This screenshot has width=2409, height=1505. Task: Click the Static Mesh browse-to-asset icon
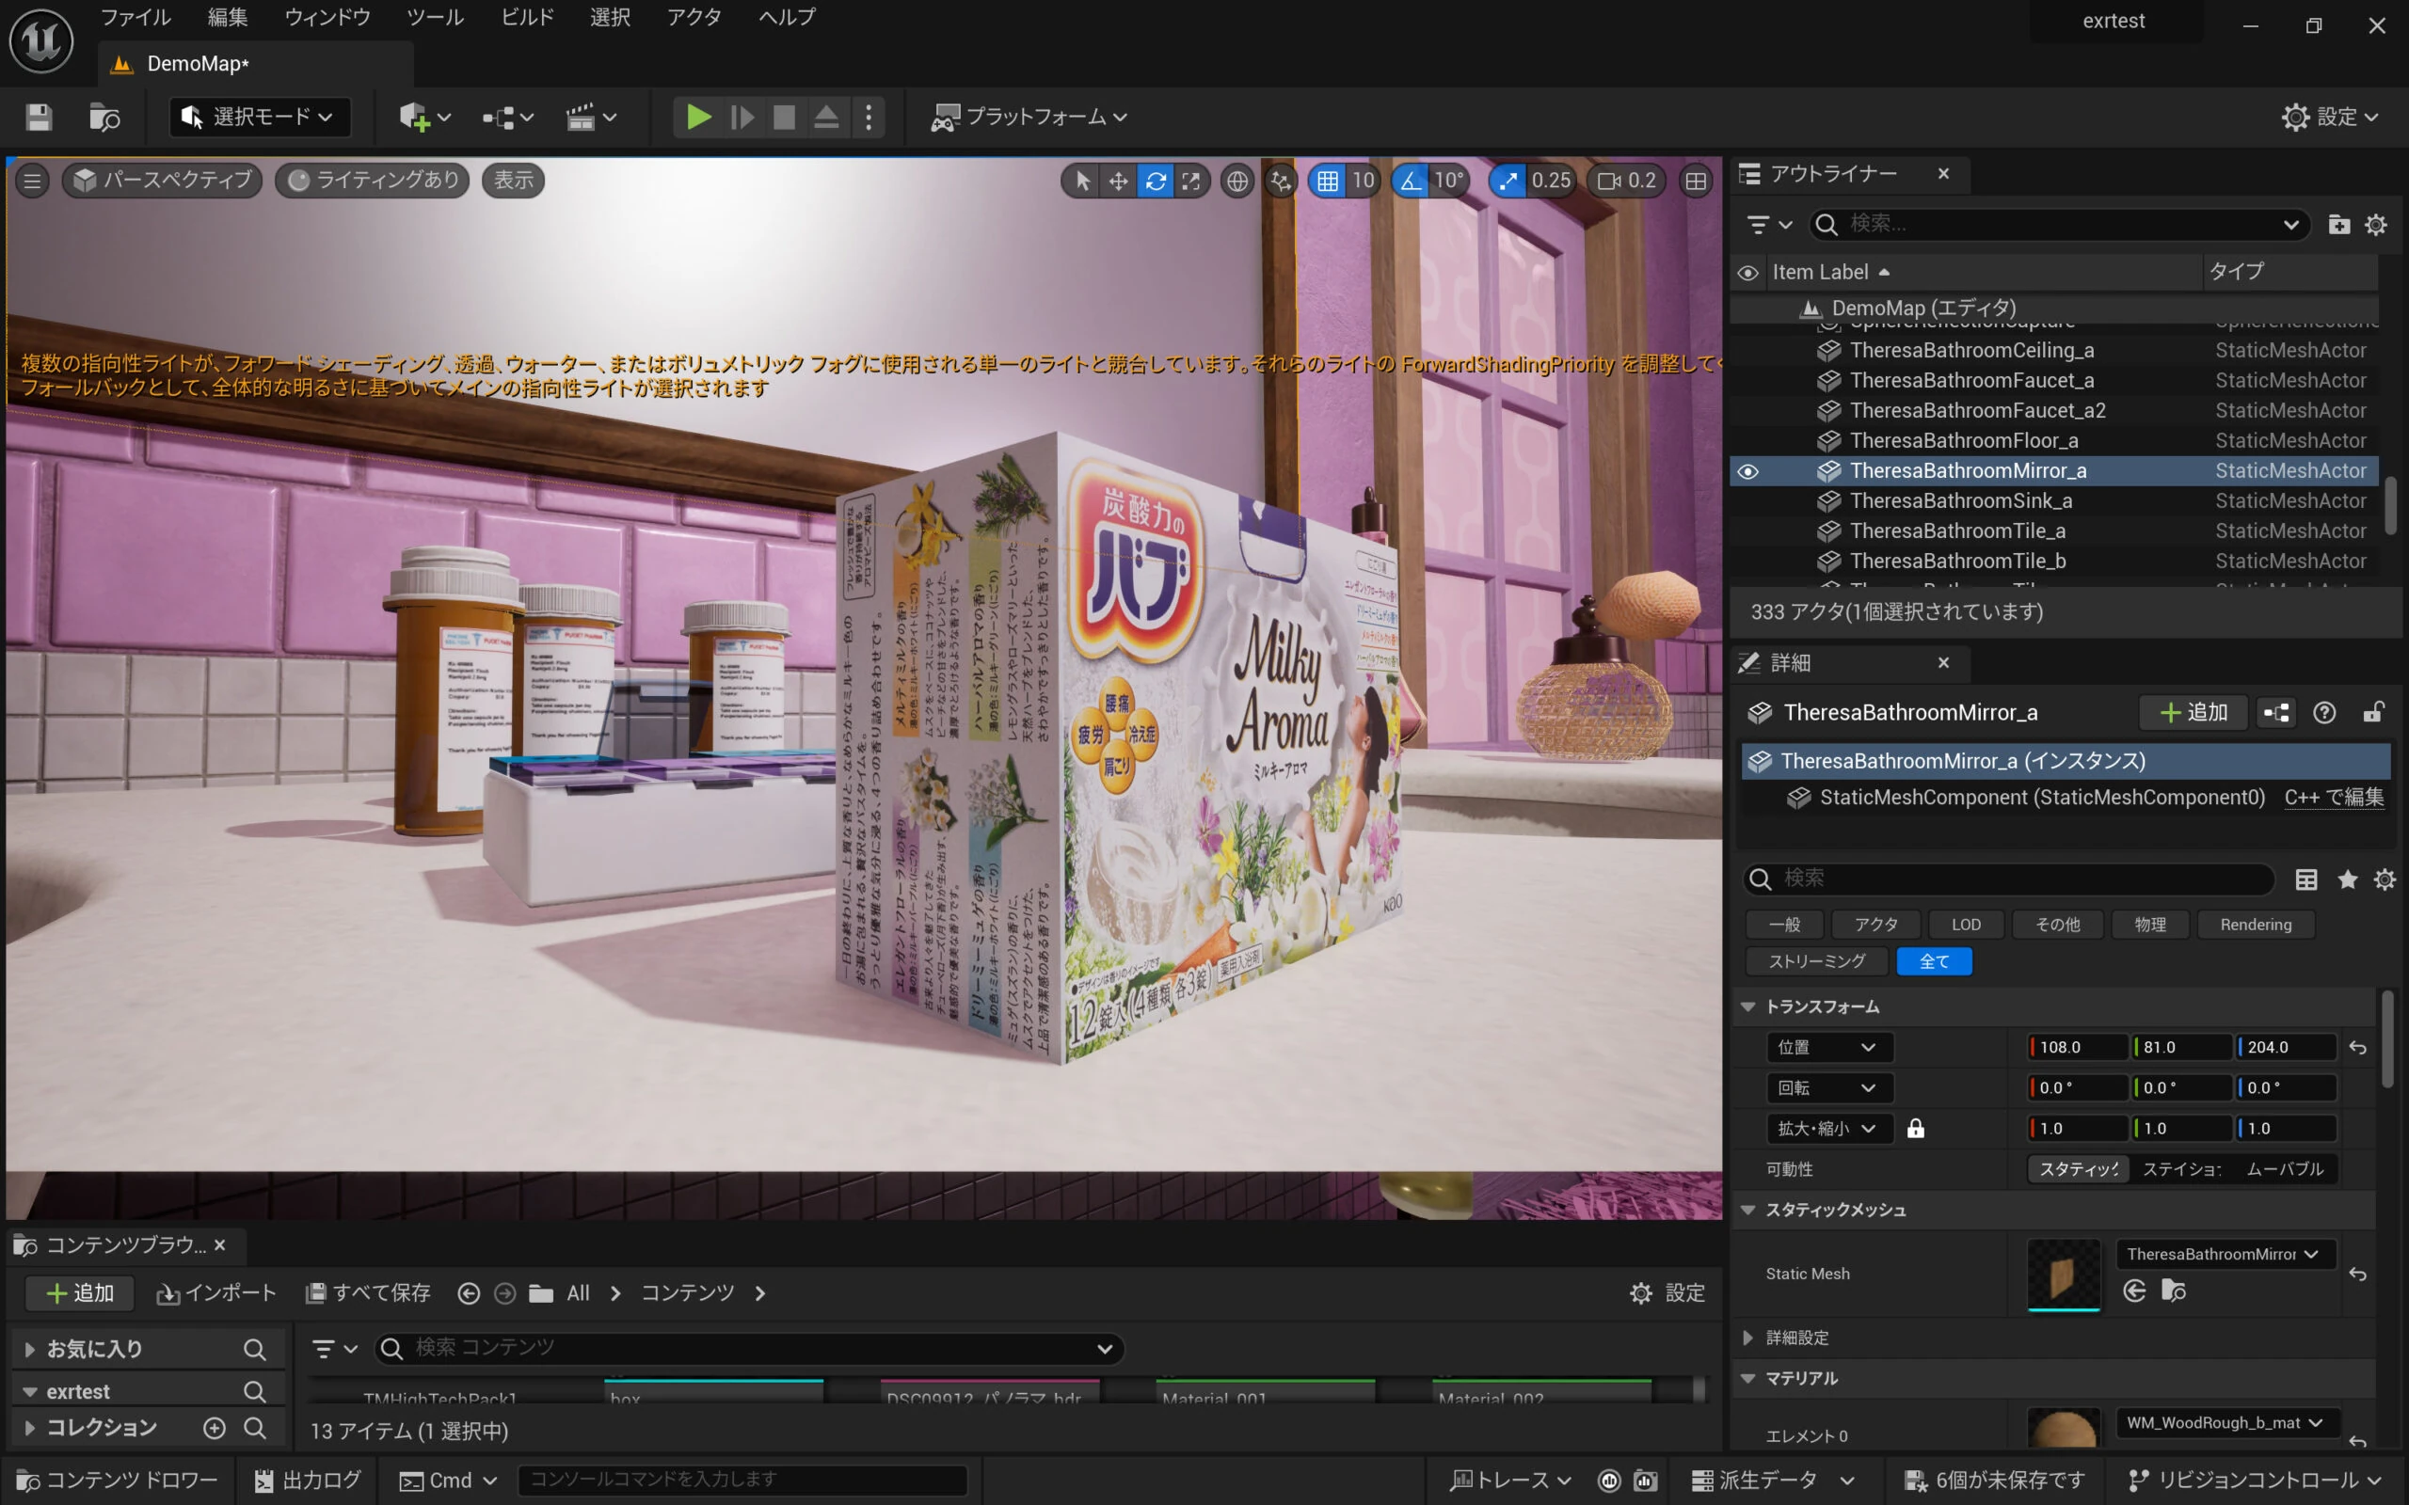[x=2173, y=1291]
